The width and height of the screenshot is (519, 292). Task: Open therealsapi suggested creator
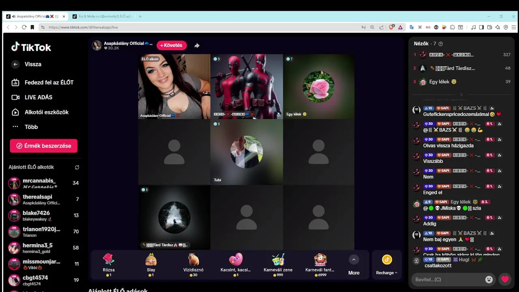coord(44,199)
